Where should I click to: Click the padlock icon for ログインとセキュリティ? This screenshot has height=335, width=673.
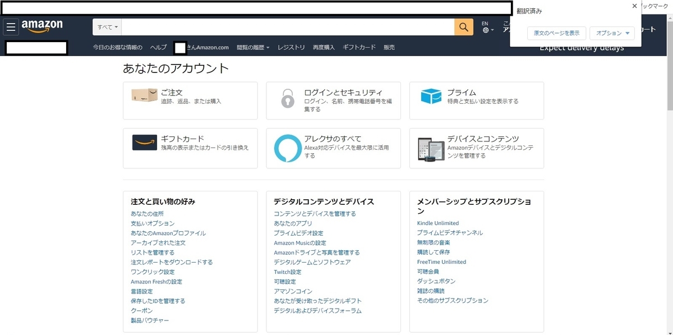287,98
